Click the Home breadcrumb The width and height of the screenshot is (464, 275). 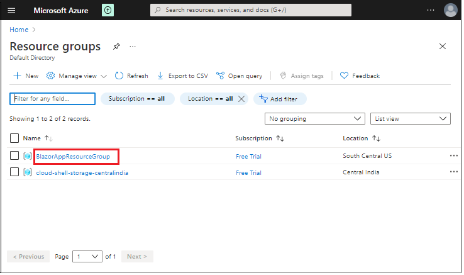click(19, 30)
